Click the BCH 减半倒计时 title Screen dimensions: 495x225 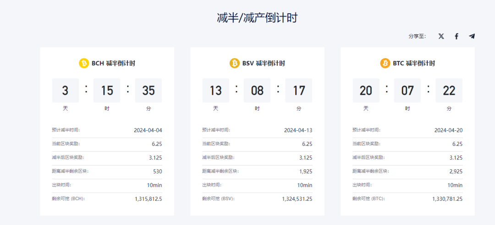pos(113,64)
